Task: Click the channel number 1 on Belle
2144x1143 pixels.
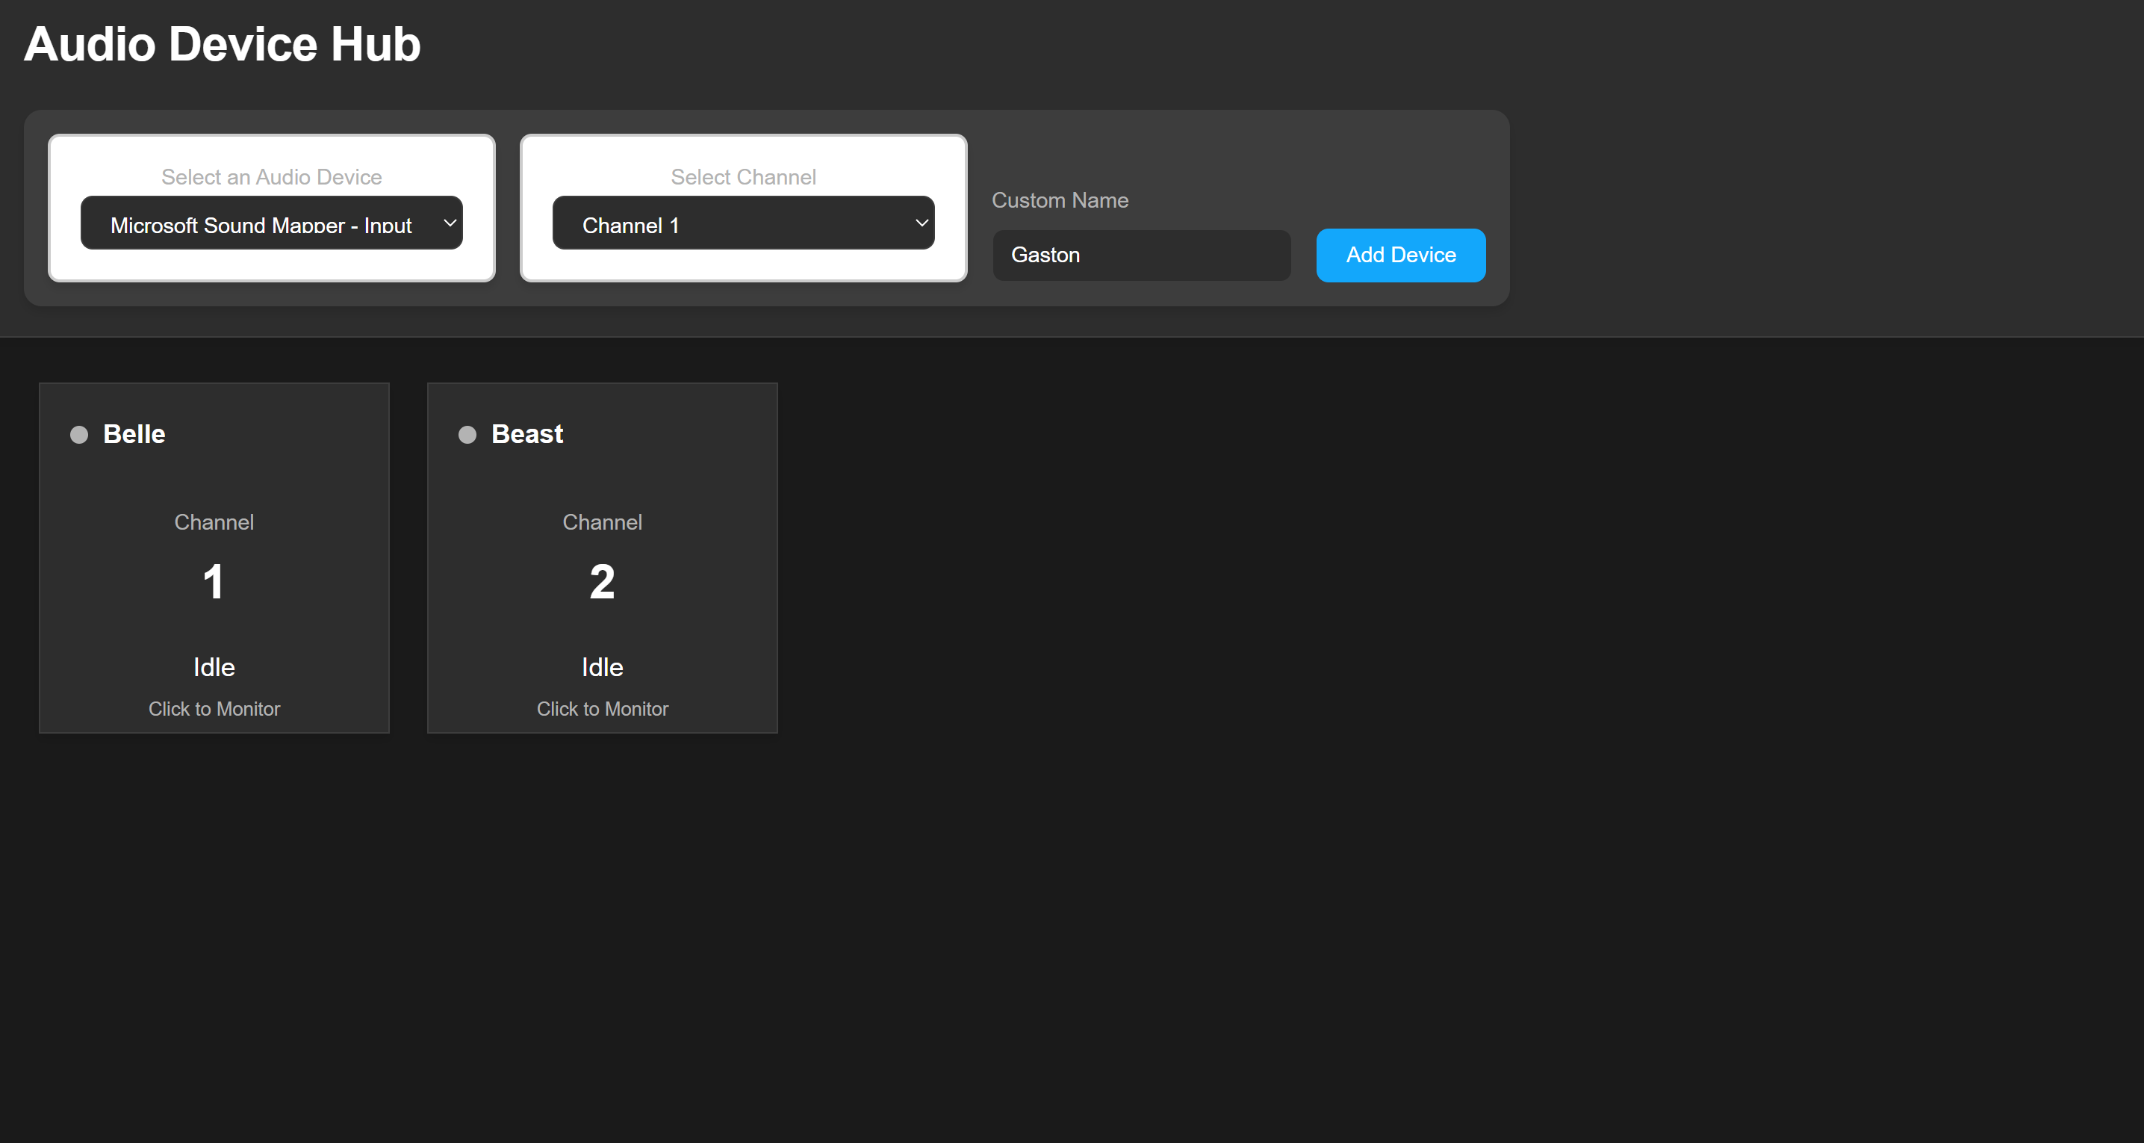Action: tap(214, 581)
